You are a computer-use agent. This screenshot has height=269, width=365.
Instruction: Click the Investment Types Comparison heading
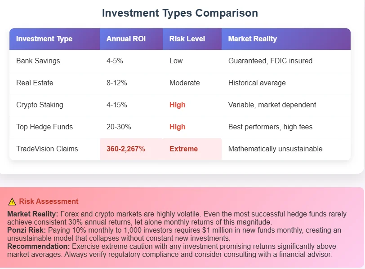[180, 13]
